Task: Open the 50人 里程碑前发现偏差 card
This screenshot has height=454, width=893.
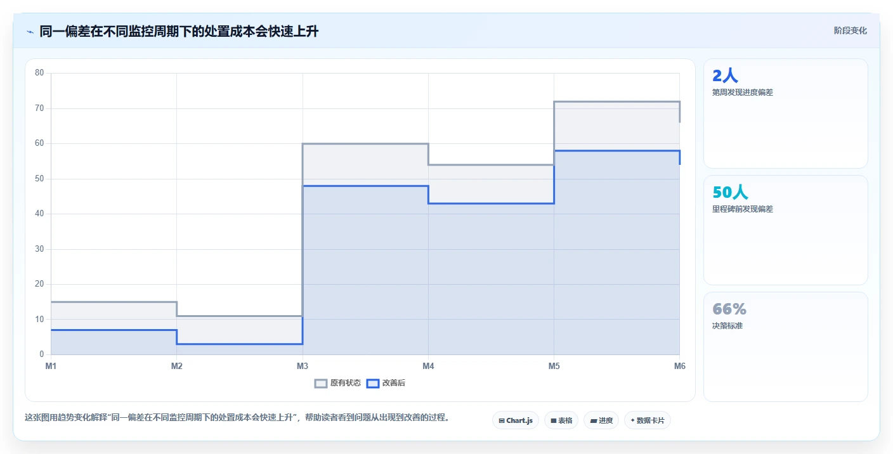Action: (785, 230)
